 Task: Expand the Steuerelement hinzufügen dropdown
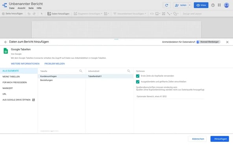(145, 14)
